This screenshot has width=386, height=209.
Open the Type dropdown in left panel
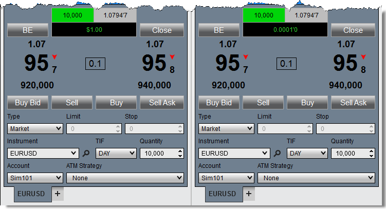click(35, 128)
